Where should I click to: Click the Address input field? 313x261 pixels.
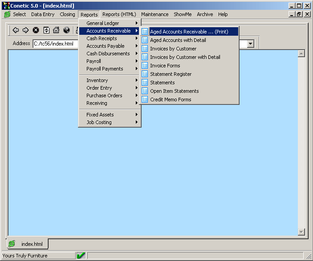point(53,44)
